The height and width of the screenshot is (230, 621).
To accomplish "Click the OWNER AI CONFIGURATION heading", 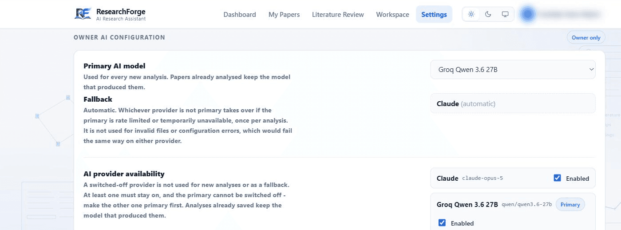I will [x=119, y=37].
